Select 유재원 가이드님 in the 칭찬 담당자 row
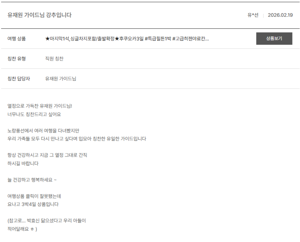 point(60,79)
